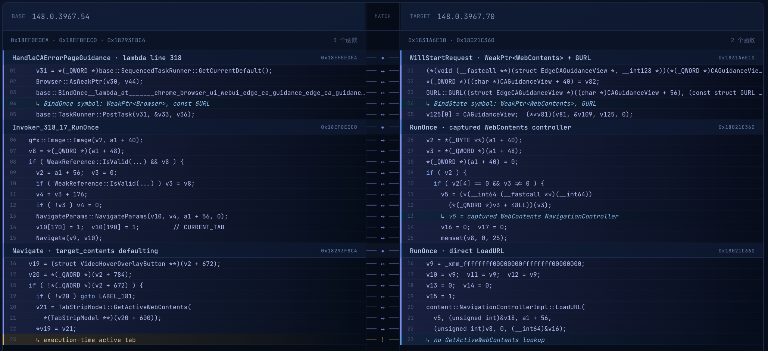768x351 pixels.
Task: Click base address 0x18EF0ECC0 in the address bar
Action: [x=78, y=40]
